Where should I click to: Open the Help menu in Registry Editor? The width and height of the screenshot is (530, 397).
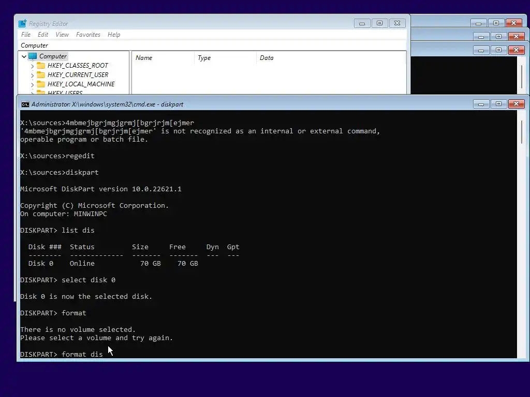tap(114, 35)
